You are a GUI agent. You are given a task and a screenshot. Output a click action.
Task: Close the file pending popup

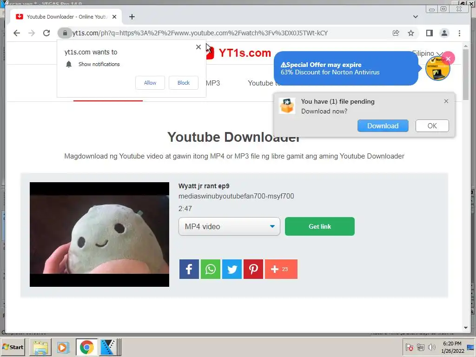click(x=446, y=101)
